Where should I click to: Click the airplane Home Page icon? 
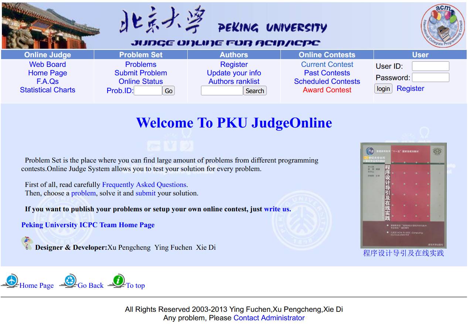tap(11, 281)
